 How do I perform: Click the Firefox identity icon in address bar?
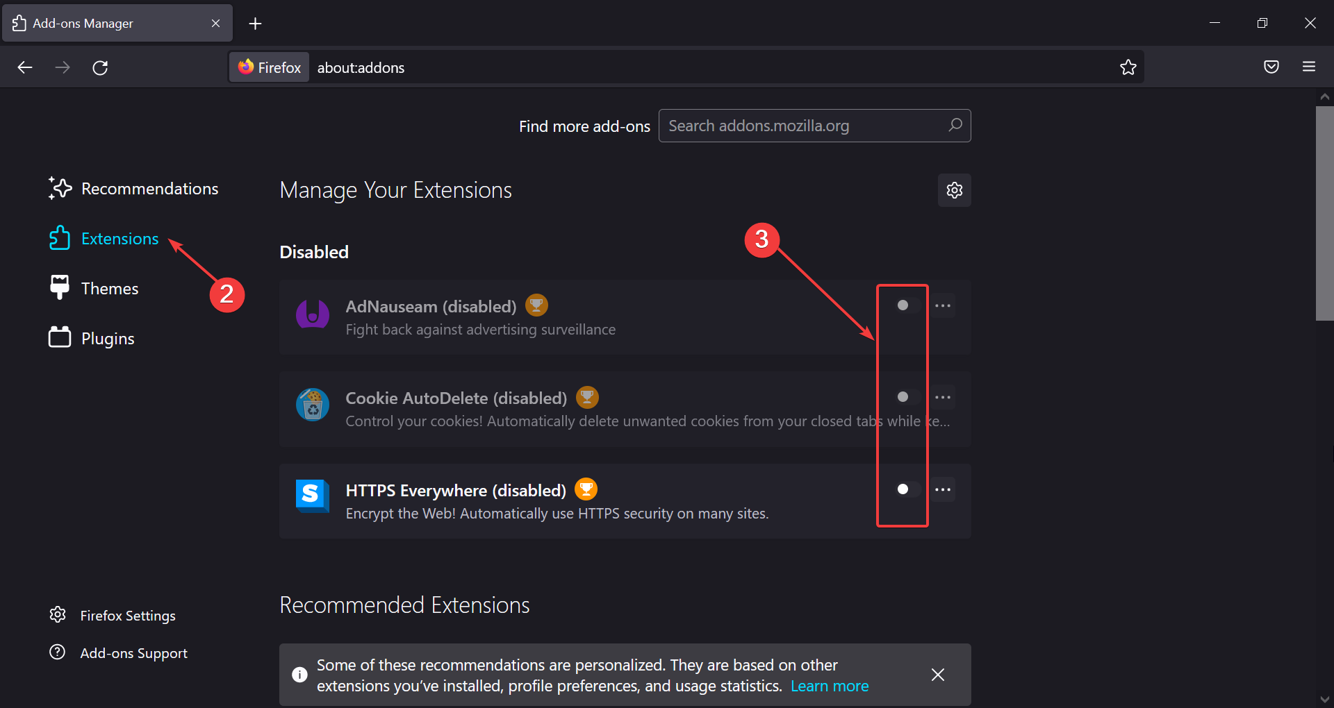pos(270,67)
